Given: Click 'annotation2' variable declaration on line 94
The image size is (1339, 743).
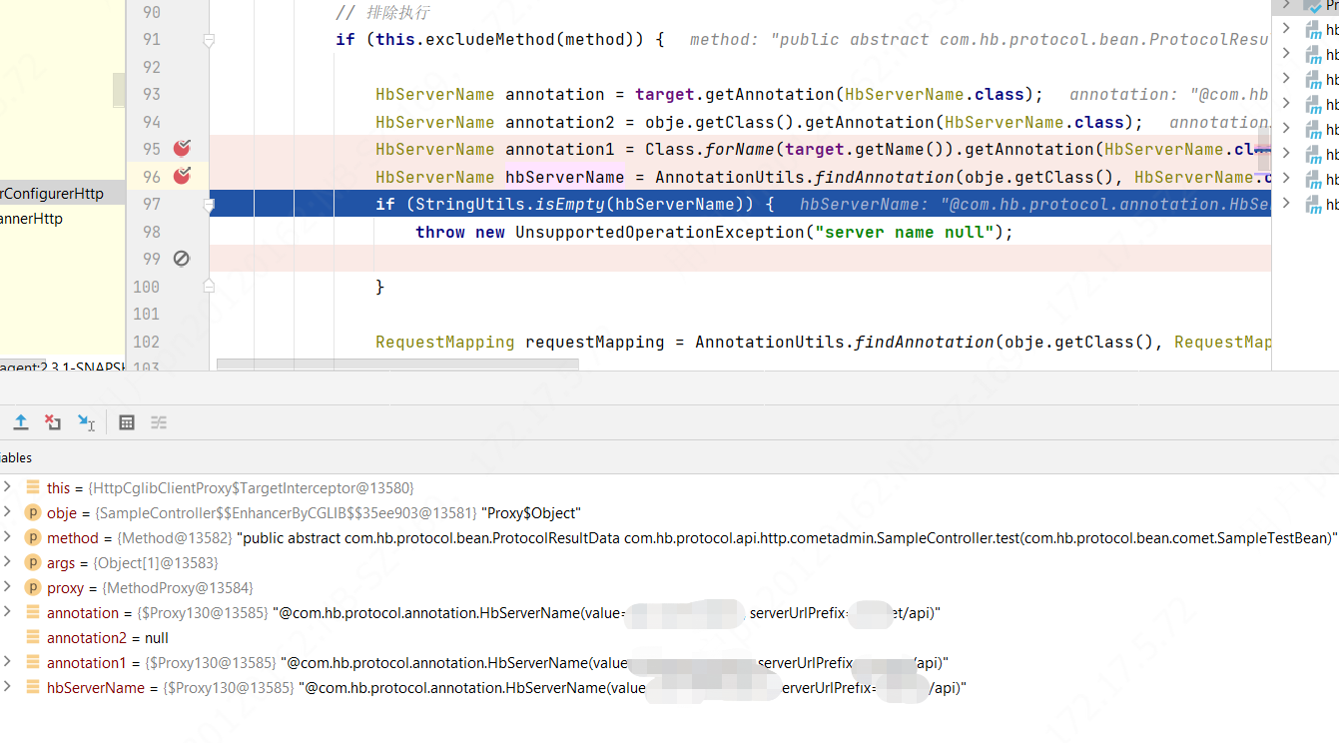Looking at the screenshot, I should pyautogui.click(x=560, y=122).
